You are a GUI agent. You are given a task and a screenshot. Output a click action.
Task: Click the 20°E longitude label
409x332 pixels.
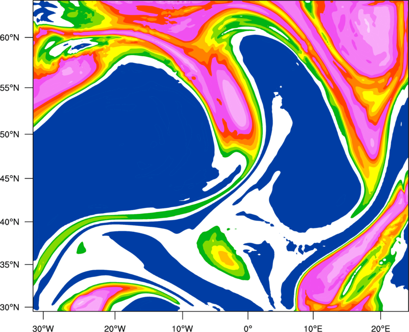tap(380, 328)
